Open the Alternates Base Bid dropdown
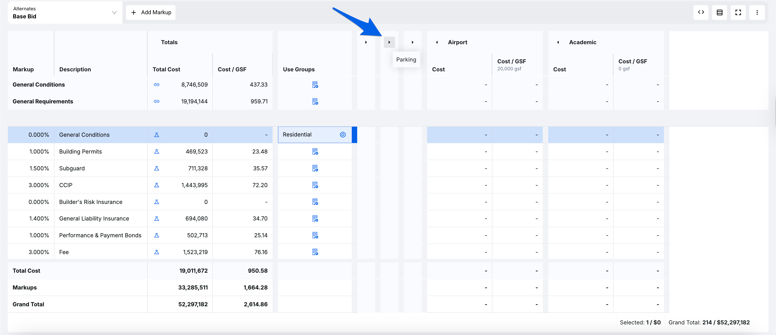Image resolution: width=776 pixels, height=335 pixels. (65, 13)
